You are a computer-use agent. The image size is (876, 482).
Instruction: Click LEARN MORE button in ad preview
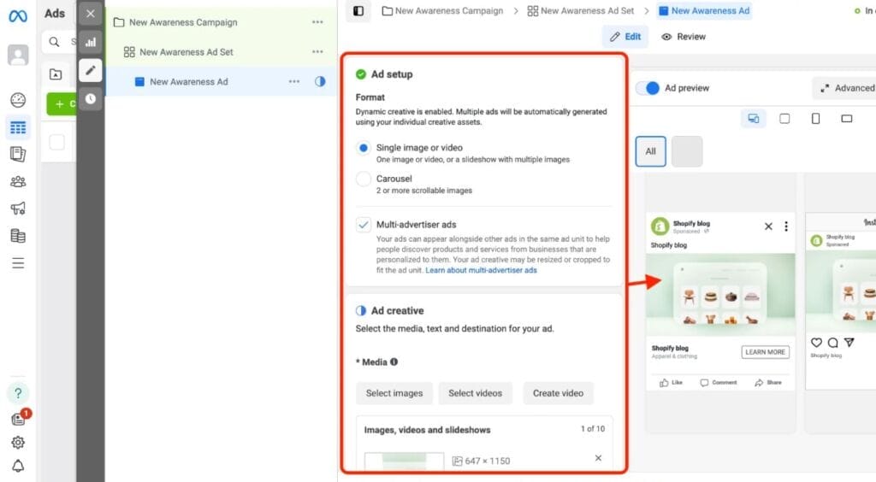(x=766, y=352)
